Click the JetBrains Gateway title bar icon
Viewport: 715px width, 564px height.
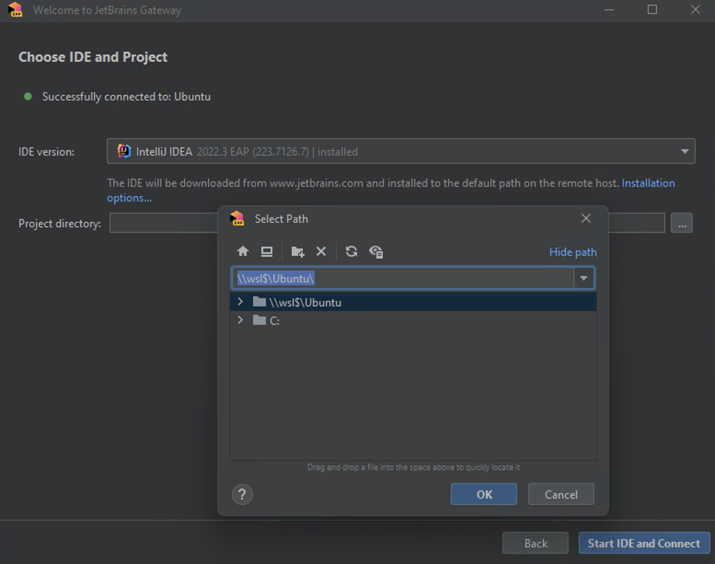coord(14,10)
